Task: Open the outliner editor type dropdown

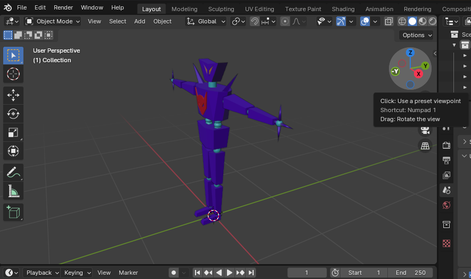Action: pos(452,21)
